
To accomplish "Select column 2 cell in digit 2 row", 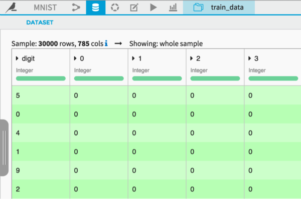I will tap(215, 189).
